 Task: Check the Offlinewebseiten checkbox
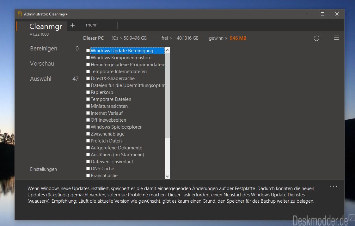coord(88,120)
